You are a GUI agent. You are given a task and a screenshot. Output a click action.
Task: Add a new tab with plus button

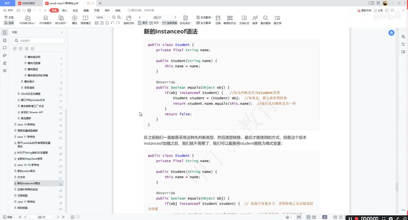pos(100,3)
